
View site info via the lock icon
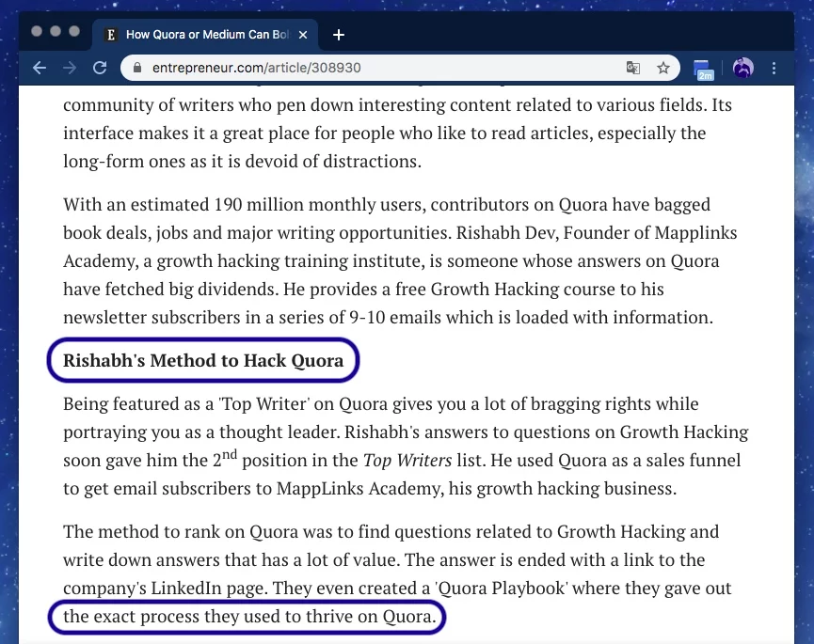pos(137,68)
